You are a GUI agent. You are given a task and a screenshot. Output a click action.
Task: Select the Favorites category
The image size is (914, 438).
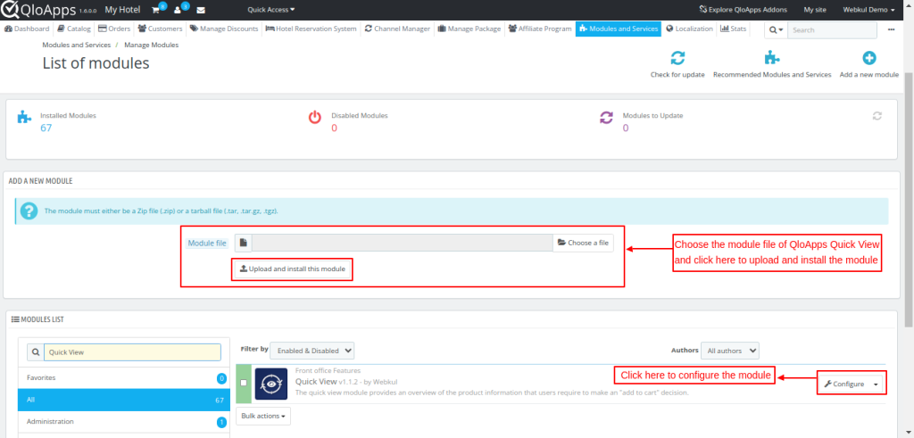tap(124, 378)
